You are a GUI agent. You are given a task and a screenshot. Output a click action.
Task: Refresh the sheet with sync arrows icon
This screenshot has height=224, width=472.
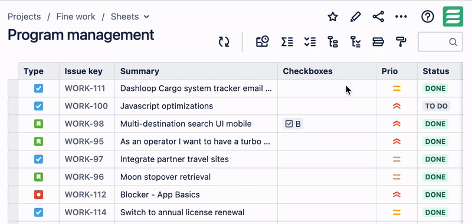click(224, 42)
